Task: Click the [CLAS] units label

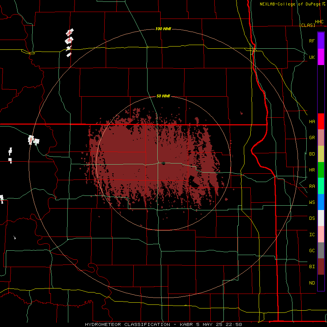Action: [x=307, y=25]
